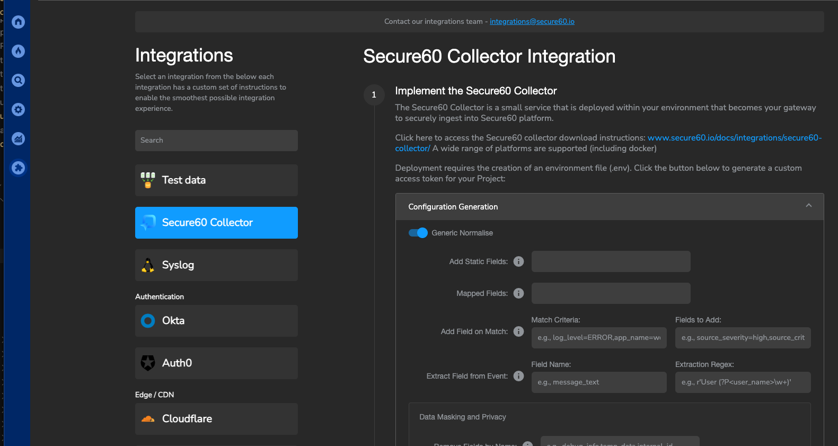Click the Syslog penguin icon
Viewport: 838px width, 446px height.
148,265
